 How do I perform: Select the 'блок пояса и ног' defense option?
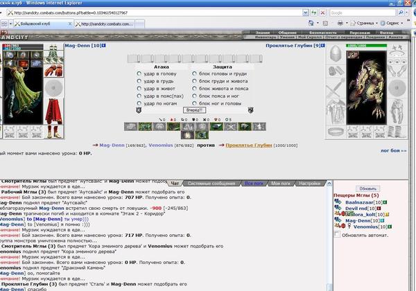(194, 96)
